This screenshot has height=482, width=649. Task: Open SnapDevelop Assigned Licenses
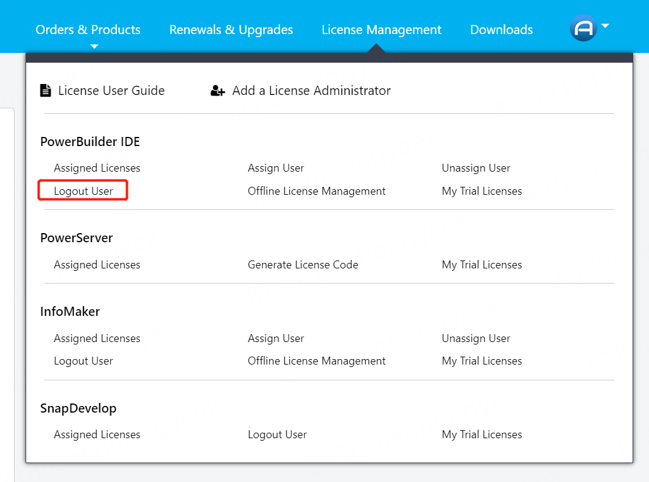[97, 435]
